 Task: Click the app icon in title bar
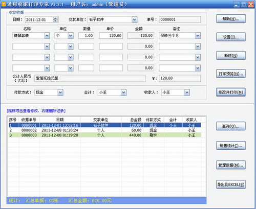pyautogui.click(x=4, y=4)
